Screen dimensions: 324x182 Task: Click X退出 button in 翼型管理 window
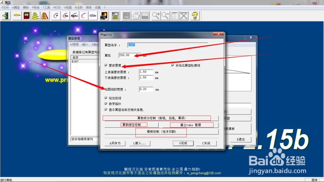241,140
